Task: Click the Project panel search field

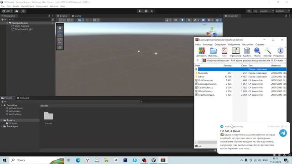Action: [x=167, y=102]
